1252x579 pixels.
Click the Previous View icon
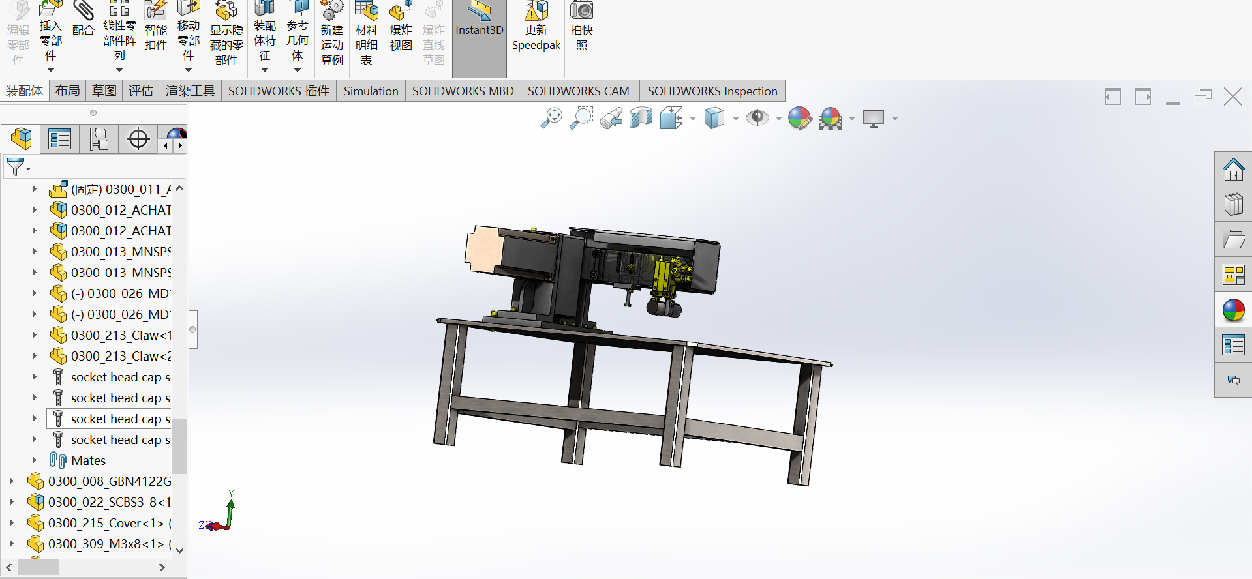pos(611,119)
